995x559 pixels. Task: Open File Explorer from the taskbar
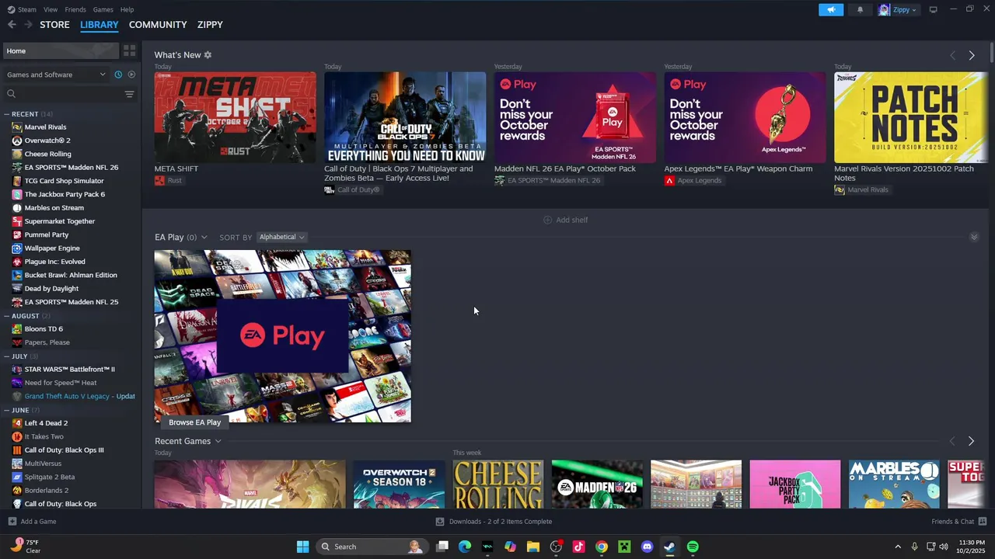click(x=532, y=547)
